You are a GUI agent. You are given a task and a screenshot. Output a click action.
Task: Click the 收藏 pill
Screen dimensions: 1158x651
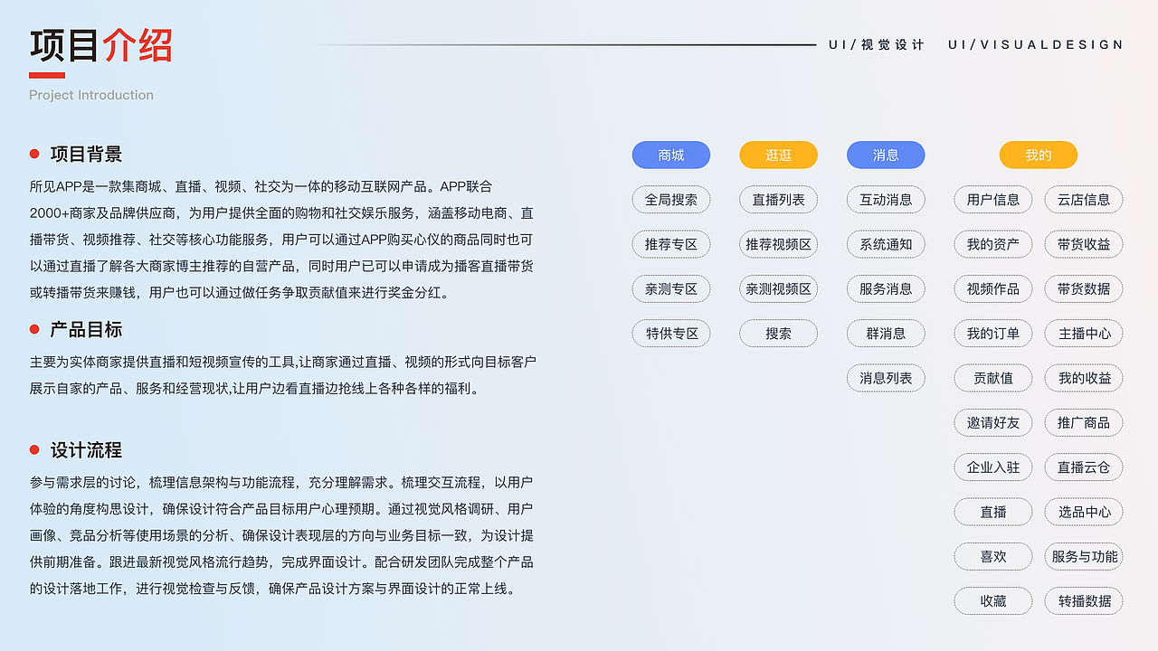[993, 601]
